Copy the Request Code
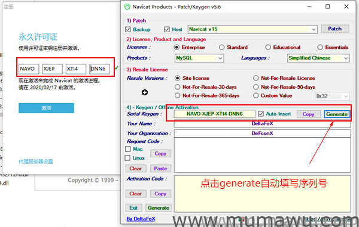The image size is (359, 227). point(160,154)
